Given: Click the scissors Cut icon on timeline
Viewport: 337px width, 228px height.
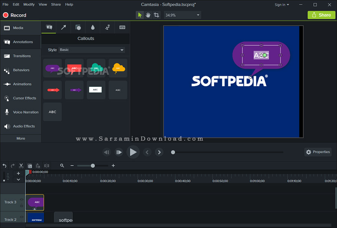Looking at the screenshot, I should tap(21, 166).
